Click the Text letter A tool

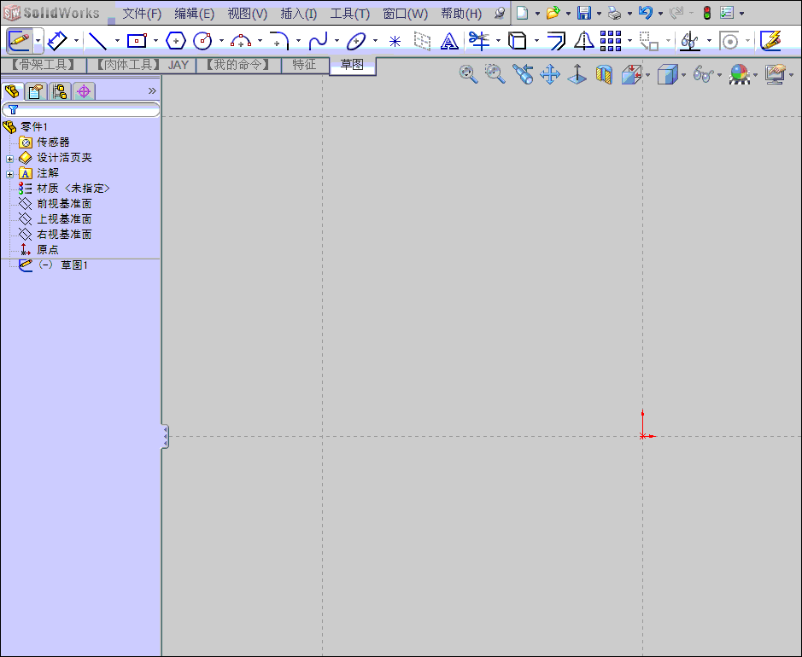449,41
